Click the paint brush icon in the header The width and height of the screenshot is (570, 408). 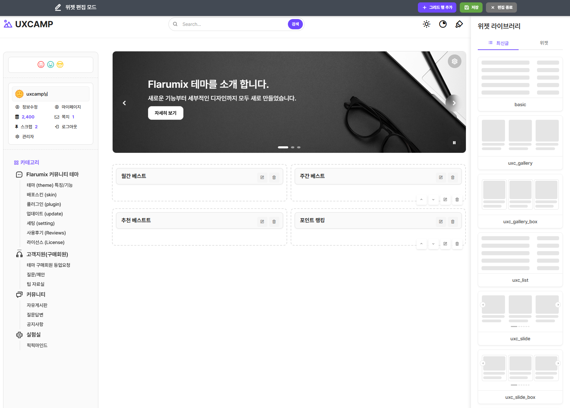459,24
